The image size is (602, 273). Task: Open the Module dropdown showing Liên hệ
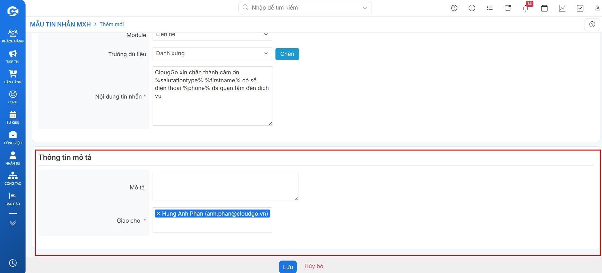click(212, 34)
